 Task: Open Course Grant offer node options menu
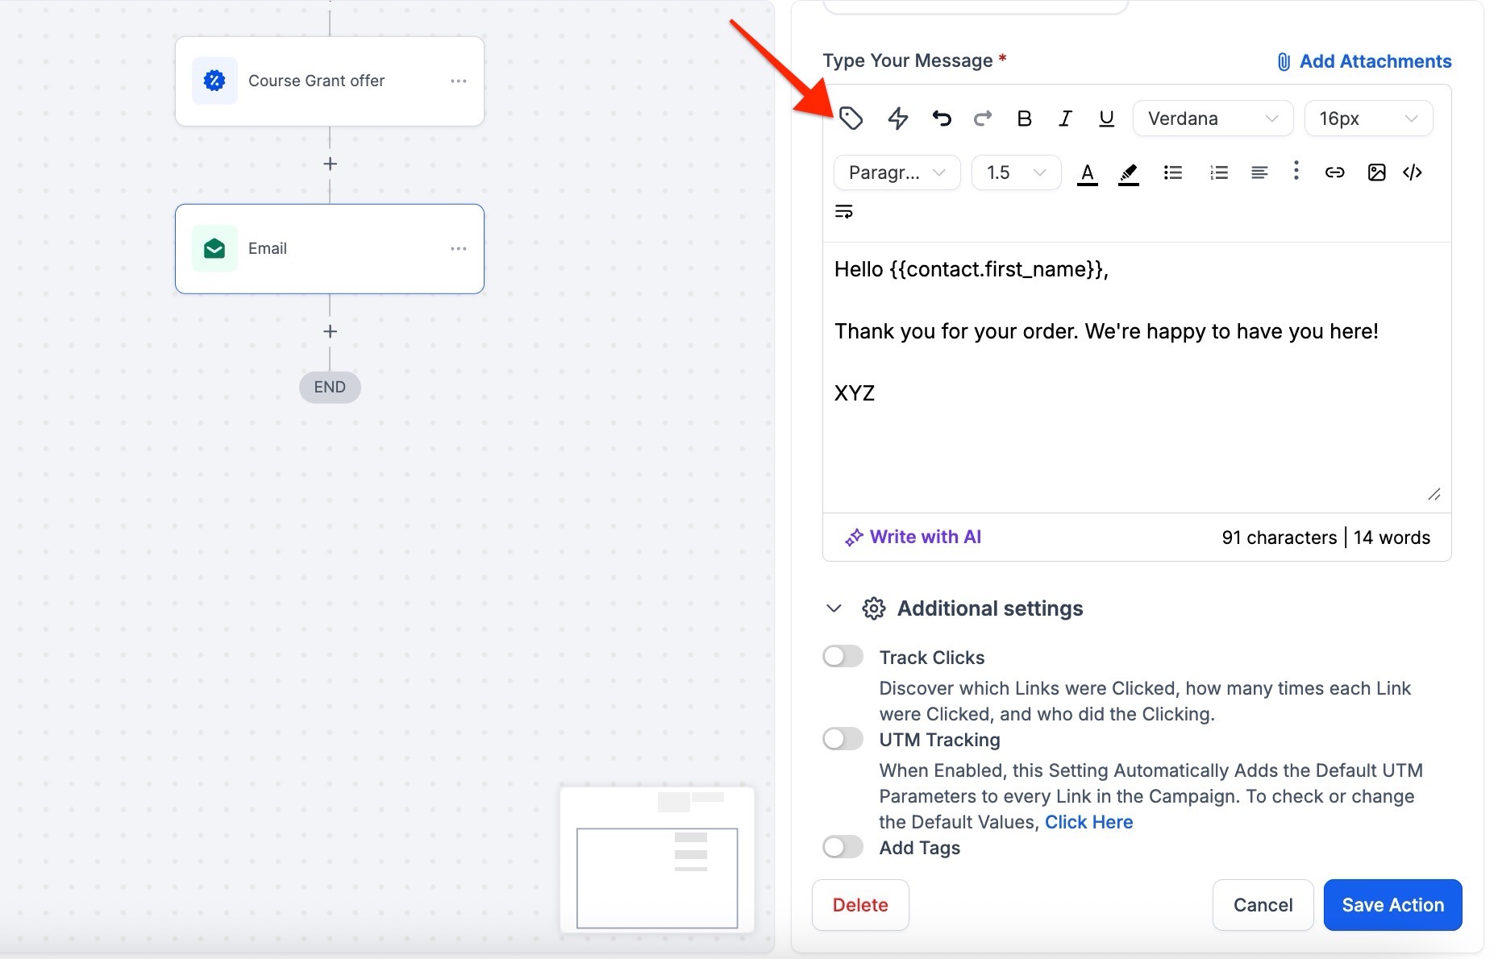(458, 81)
